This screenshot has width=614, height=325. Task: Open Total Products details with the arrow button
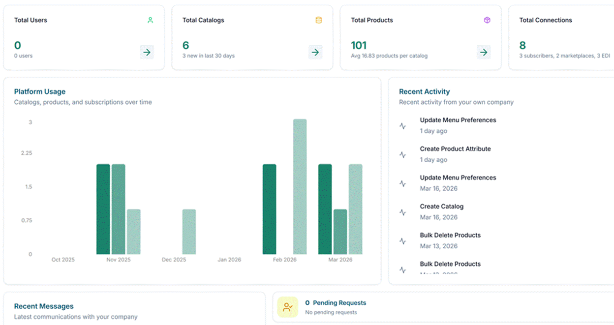(484, 52)
